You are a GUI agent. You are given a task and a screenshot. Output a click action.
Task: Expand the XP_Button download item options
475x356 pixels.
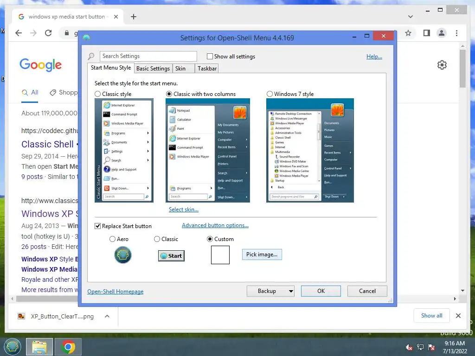107,316
